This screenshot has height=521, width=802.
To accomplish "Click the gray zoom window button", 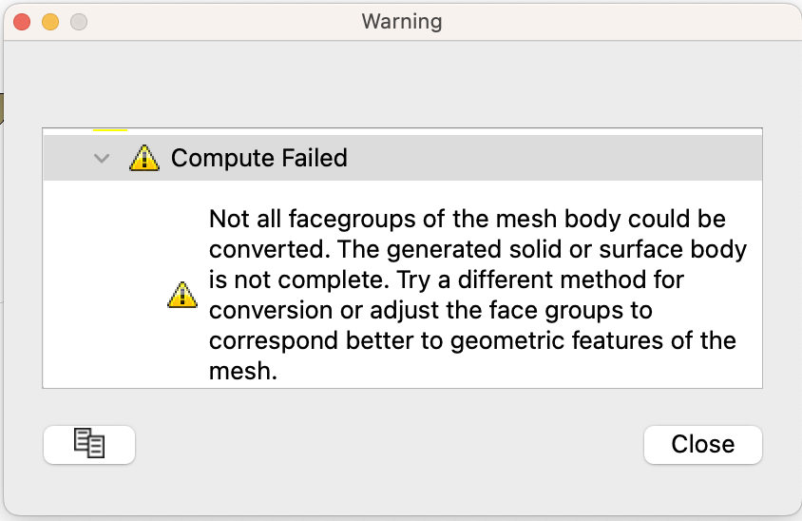I will (79, 21).
